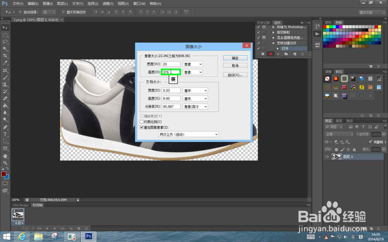
Task: Select the Hand tool
Action: (5, 156)
